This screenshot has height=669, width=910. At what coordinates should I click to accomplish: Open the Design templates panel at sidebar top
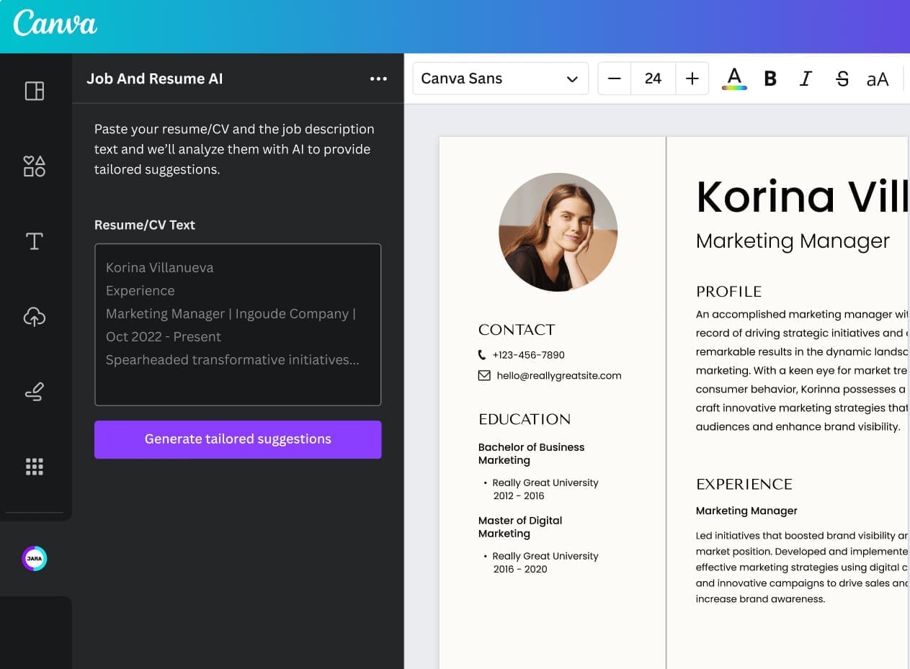pos(34,90)
